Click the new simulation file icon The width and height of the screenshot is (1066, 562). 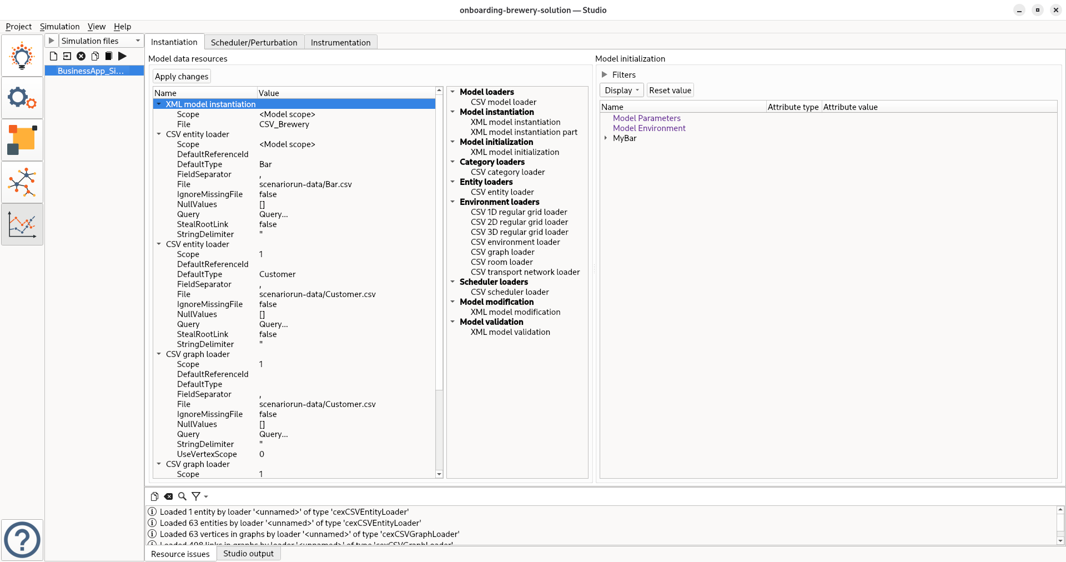point(53,56)
